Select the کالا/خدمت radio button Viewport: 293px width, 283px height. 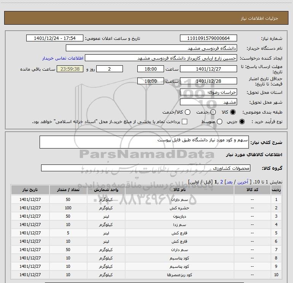pyautogui.click(x=188, y=112)
